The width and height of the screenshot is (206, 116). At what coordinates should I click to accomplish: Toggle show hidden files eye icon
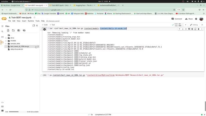(24, 30)
